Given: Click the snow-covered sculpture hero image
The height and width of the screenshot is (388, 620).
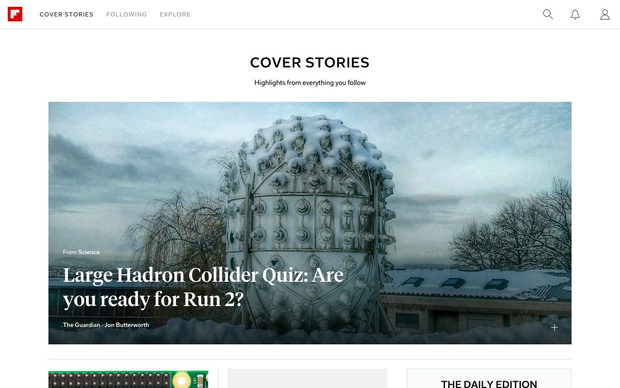Looking at the screenshot, I should (310, 194).
